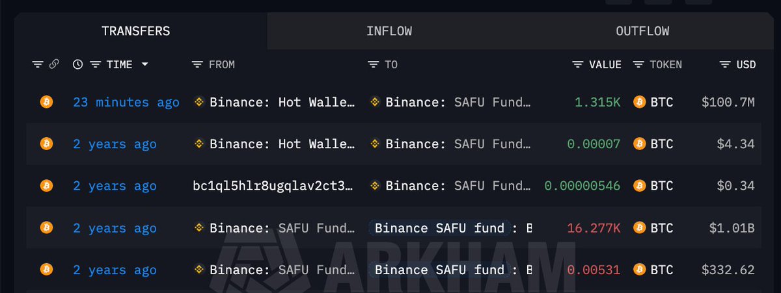
Task: Click the clock icon in the TIME header
Action: pyautogui.click(x=78, y=64)
